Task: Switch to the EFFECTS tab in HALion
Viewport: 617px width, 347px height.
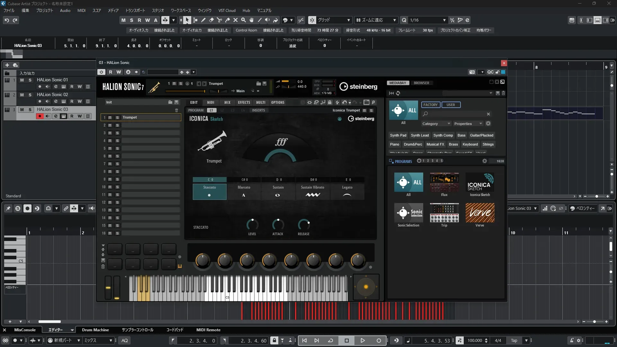Action: [x=244, y=102]
